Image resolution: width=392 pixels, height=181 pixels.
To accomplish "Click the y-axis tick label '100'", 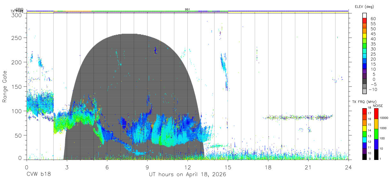I will [17, 111].
